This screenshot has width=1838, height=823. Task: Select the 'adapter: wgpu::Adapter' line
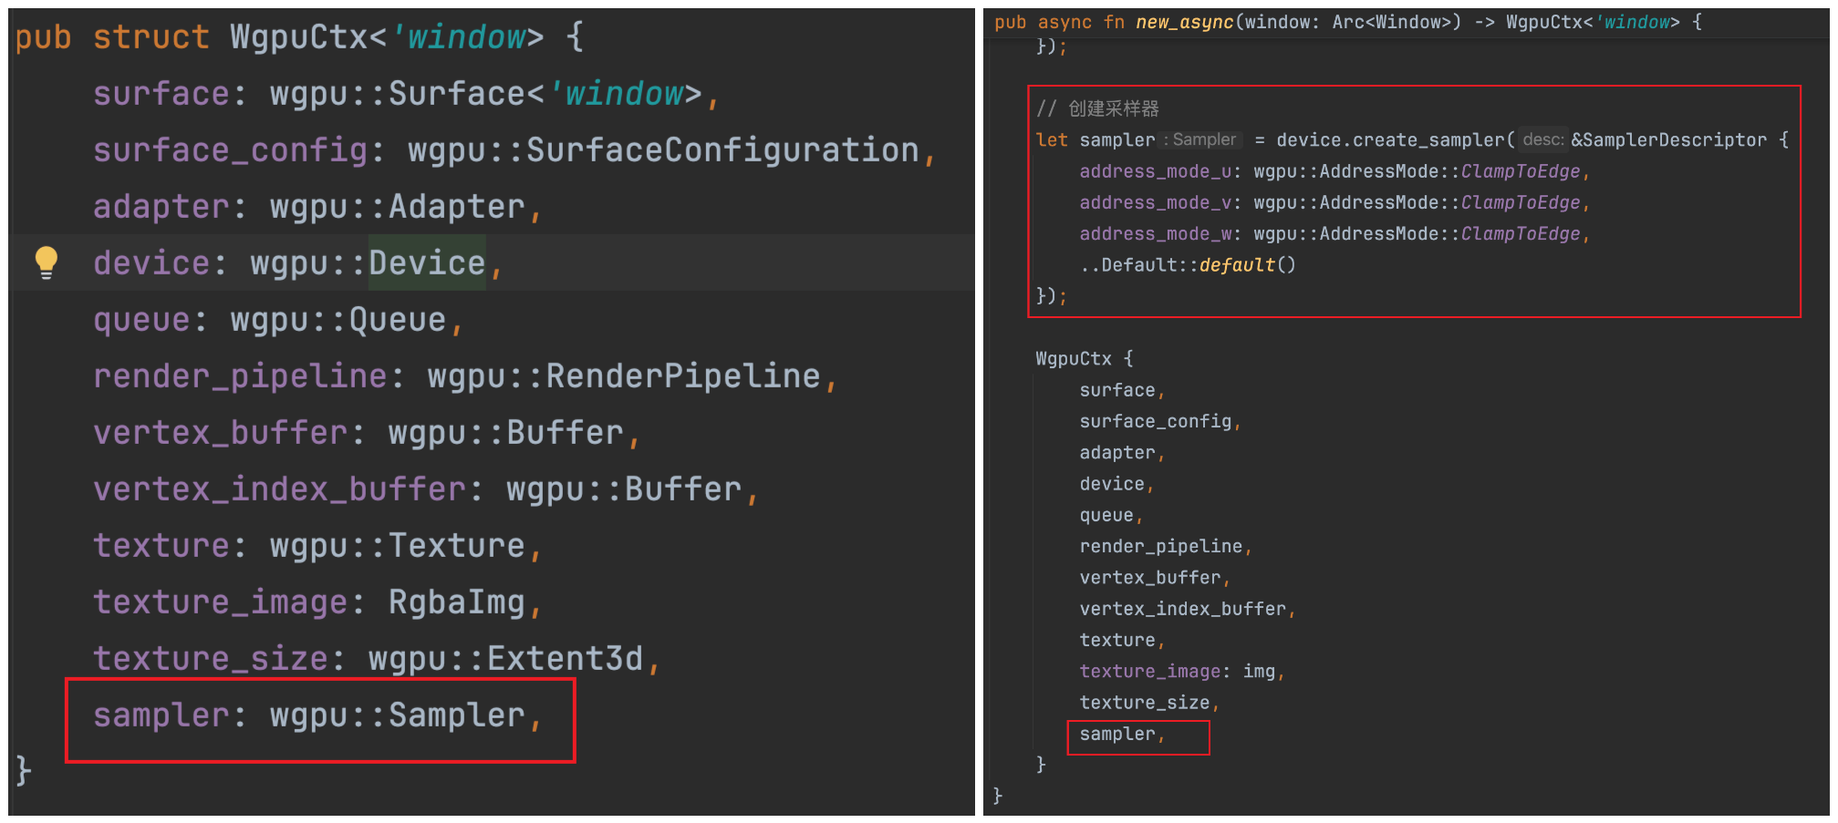pyautogui.click(x=317, y=207)
